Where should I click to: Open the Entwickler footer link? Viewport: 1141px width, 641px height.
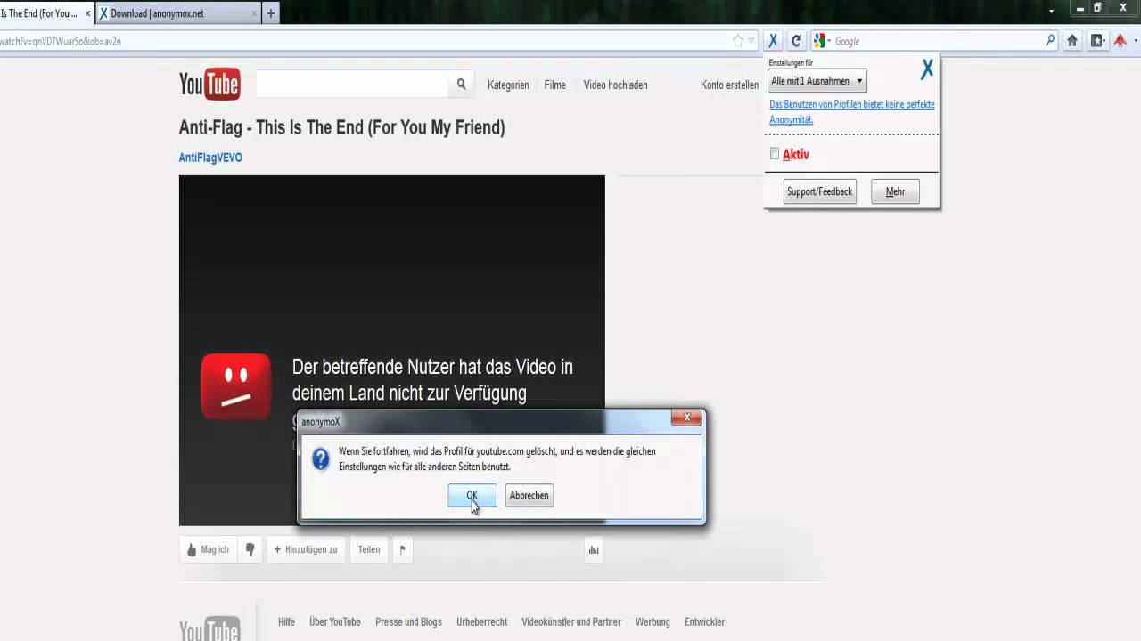[x=704, y=622]
